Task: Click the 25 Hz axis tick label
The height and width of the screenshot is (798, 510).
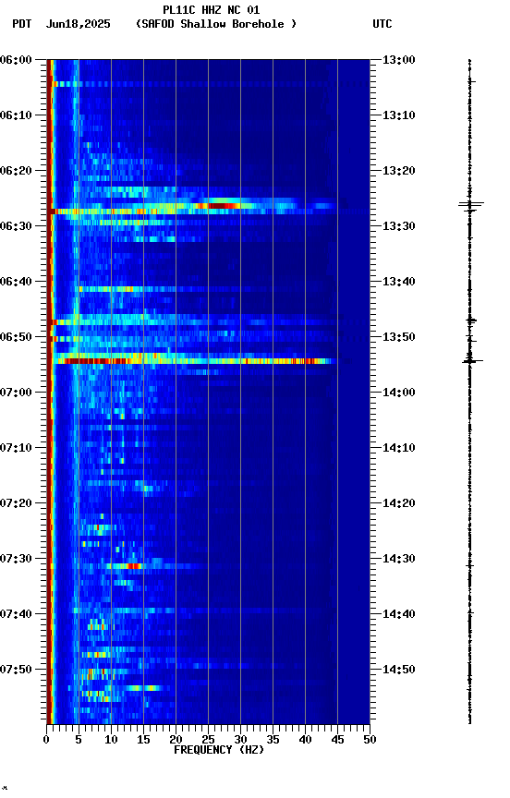Action: point(208,740)
